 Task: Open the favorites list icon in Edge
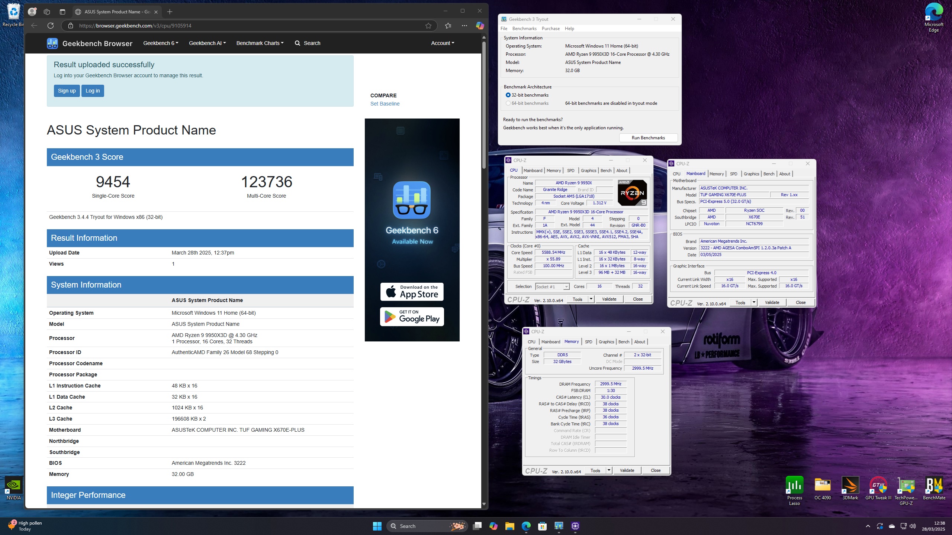click(x=448, y=26)
